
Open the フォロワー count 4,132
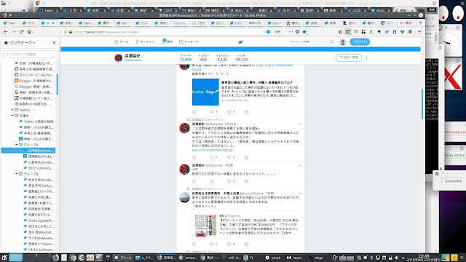click(x=222, y=58)
